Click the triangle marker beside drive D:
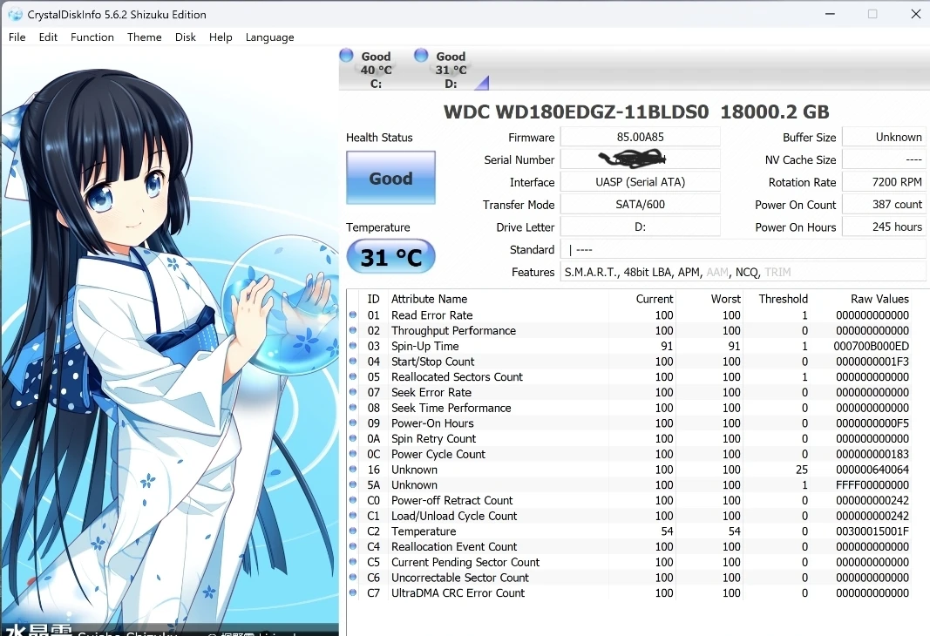Viewport: 930px width, 636px height. tap(484, 84)
